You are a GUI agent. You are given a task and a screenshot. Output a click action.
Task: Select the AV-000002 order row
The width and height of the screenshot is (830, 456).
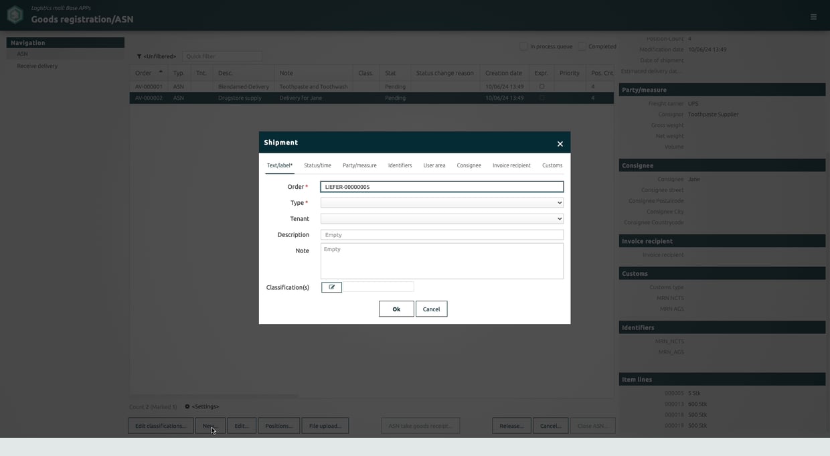371,98
